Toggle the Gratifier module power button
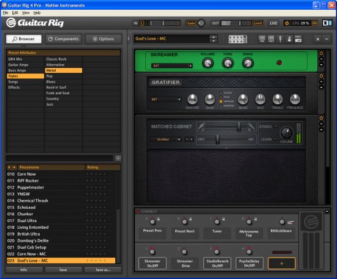Screen dimensions: 337x279 (x=321, y=76)
